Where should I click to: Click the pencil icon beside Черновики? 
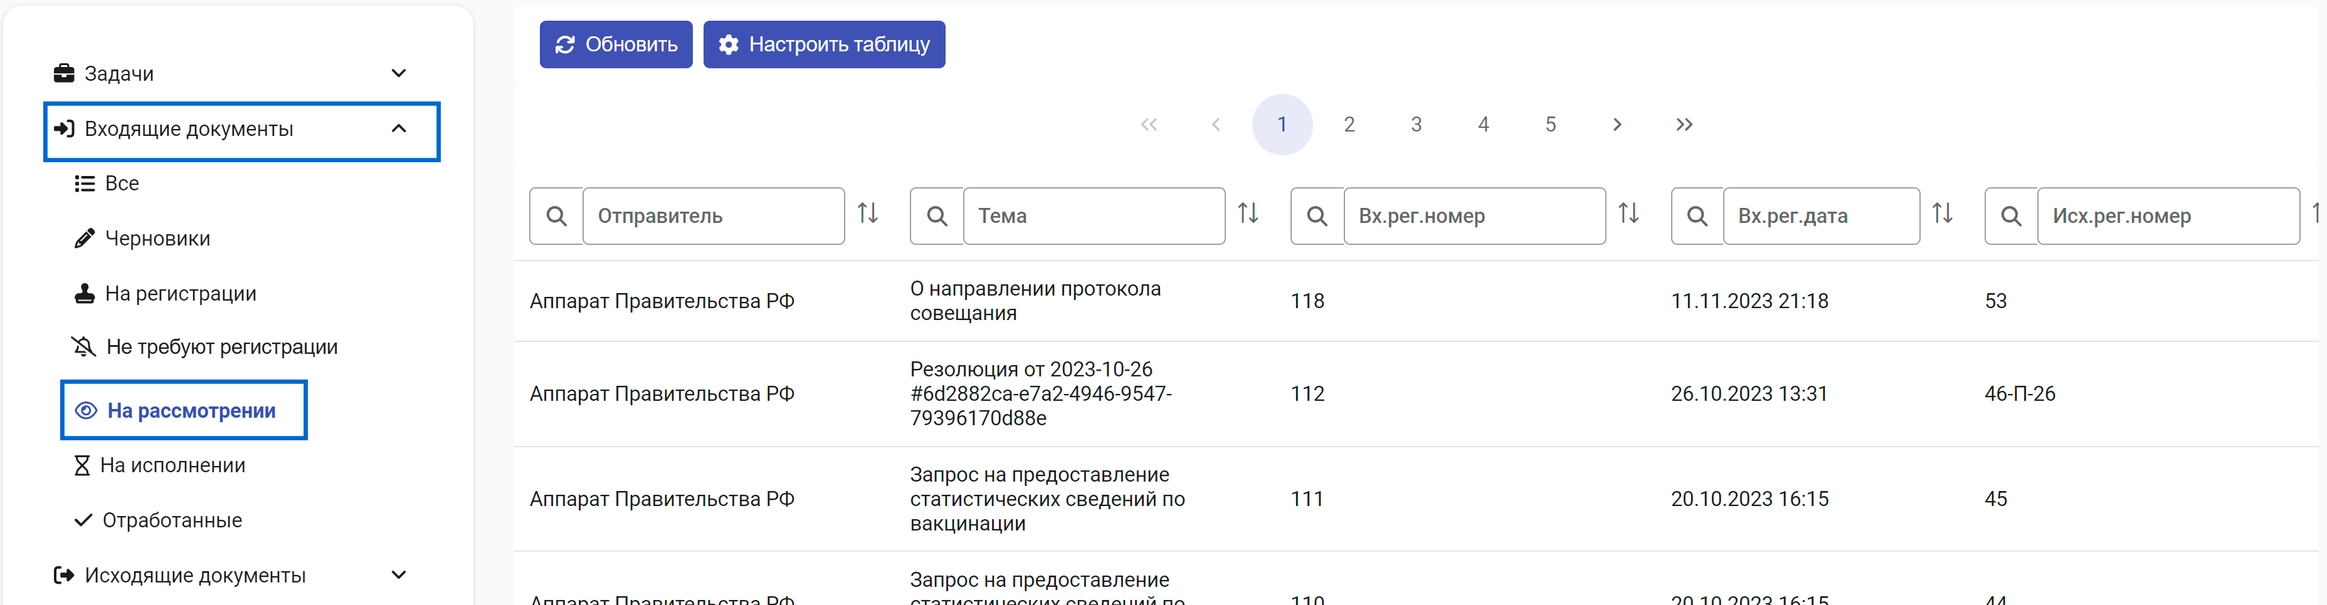(85, 239)
